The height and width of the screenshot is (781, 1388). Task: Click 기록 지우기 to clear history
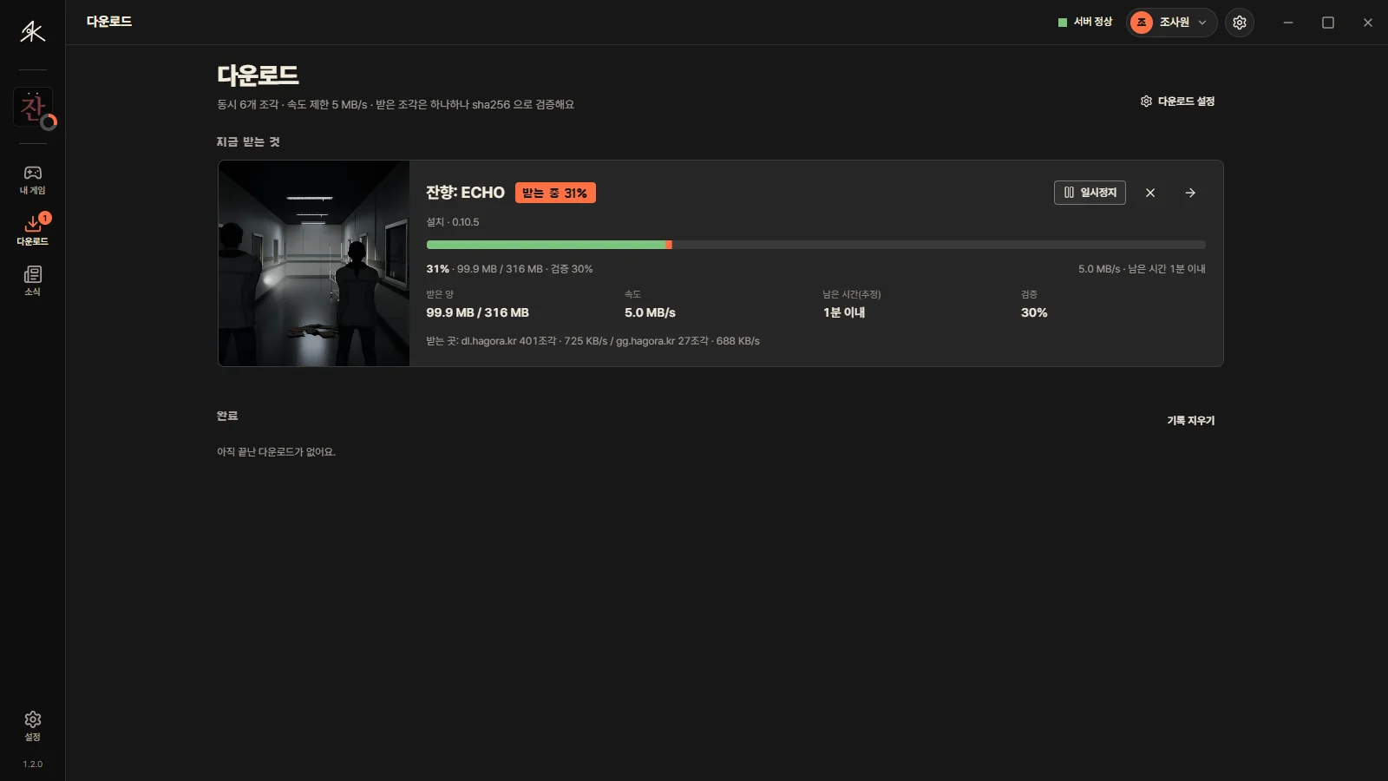point(1191,420)
